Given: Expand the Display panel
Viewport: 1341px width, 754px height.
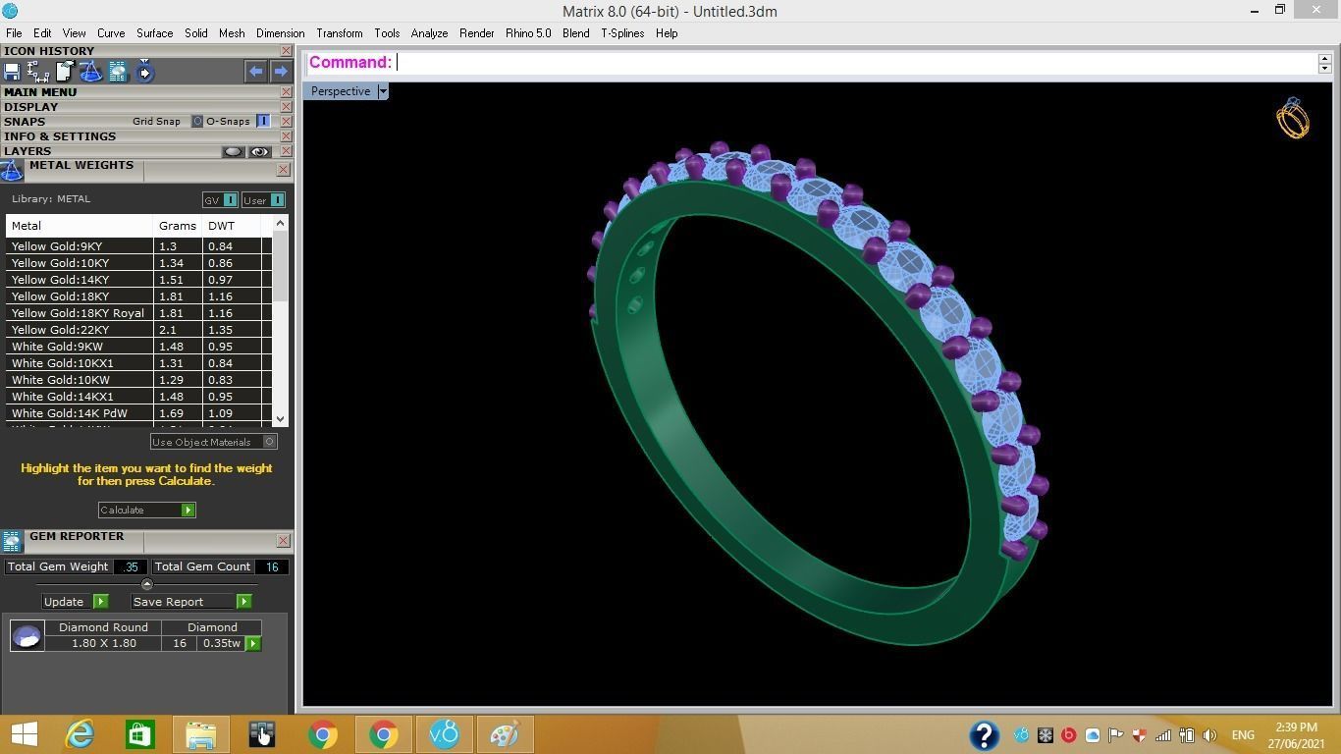Looking at the screenshot, I should pos(30,107).
